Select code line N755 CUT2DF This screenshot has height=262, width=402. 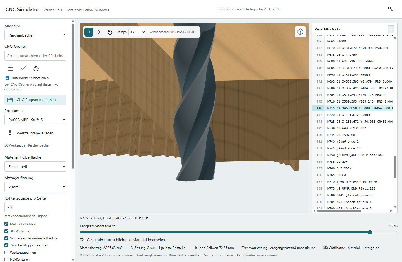tap(353, 162)
